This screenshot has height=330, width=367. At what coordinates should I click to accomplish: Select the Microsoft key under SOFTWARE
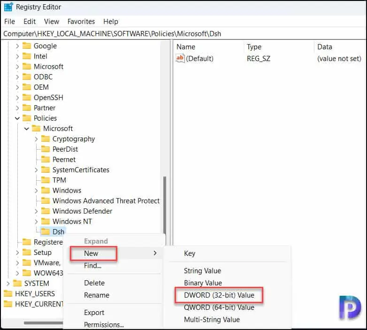(x=48, y=67)
